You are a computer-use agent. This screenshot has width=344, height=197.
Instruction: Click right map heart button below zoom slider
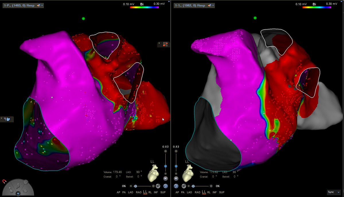(176, 178)
